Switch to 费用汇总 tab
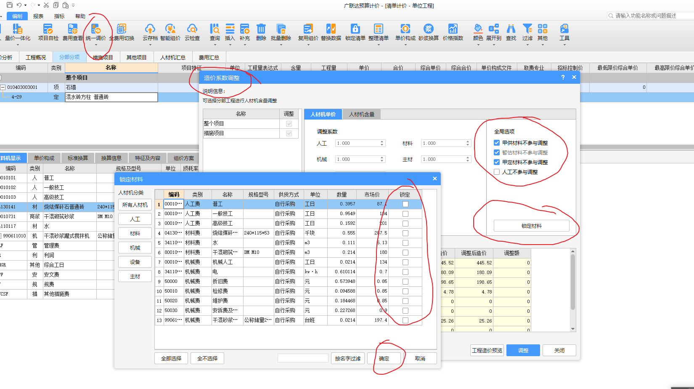This screenshot has height=389, width=694. [x=209, y=57]
